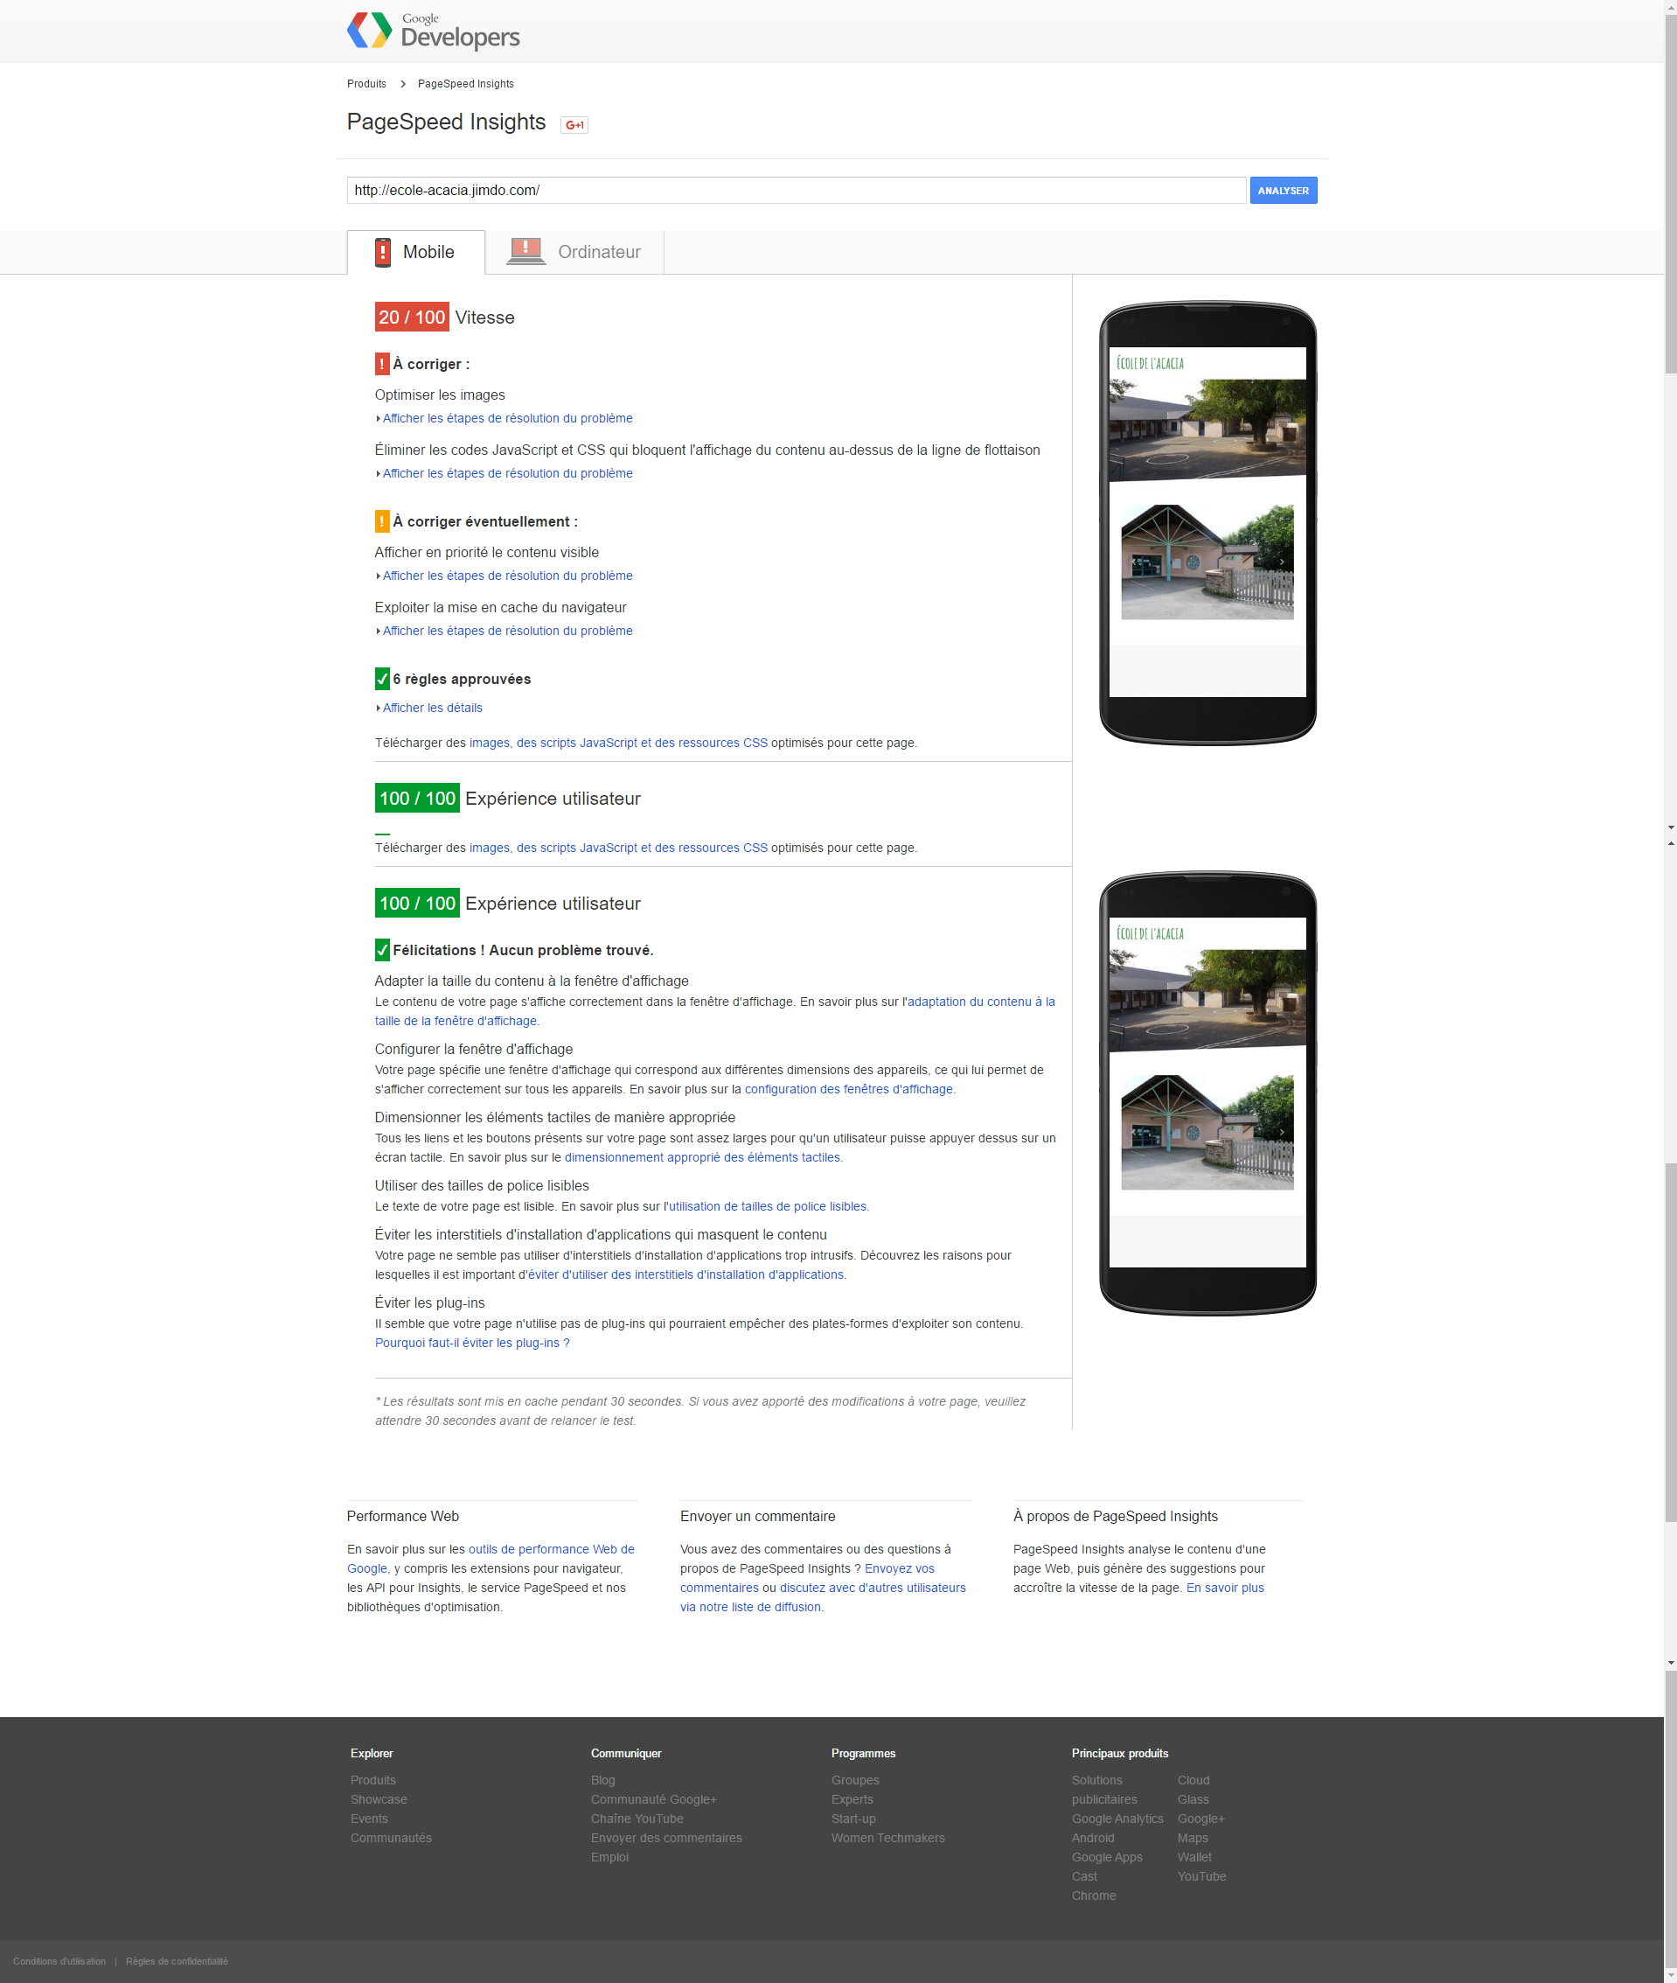Open Groupes footer link

(x=854, y=1779)
